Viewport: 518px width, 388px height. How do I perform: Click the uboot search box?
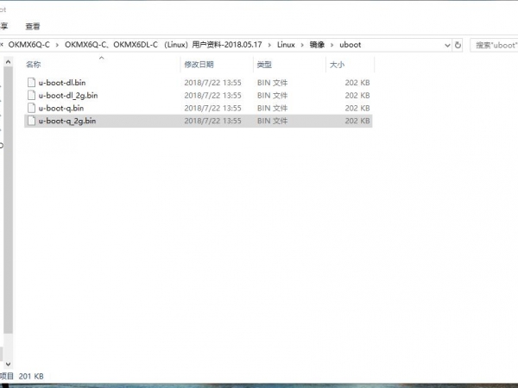tap(494, 45)
